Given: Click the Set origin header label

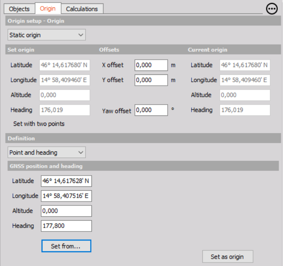Looking at the screenshot, I should tap(21, 50).
